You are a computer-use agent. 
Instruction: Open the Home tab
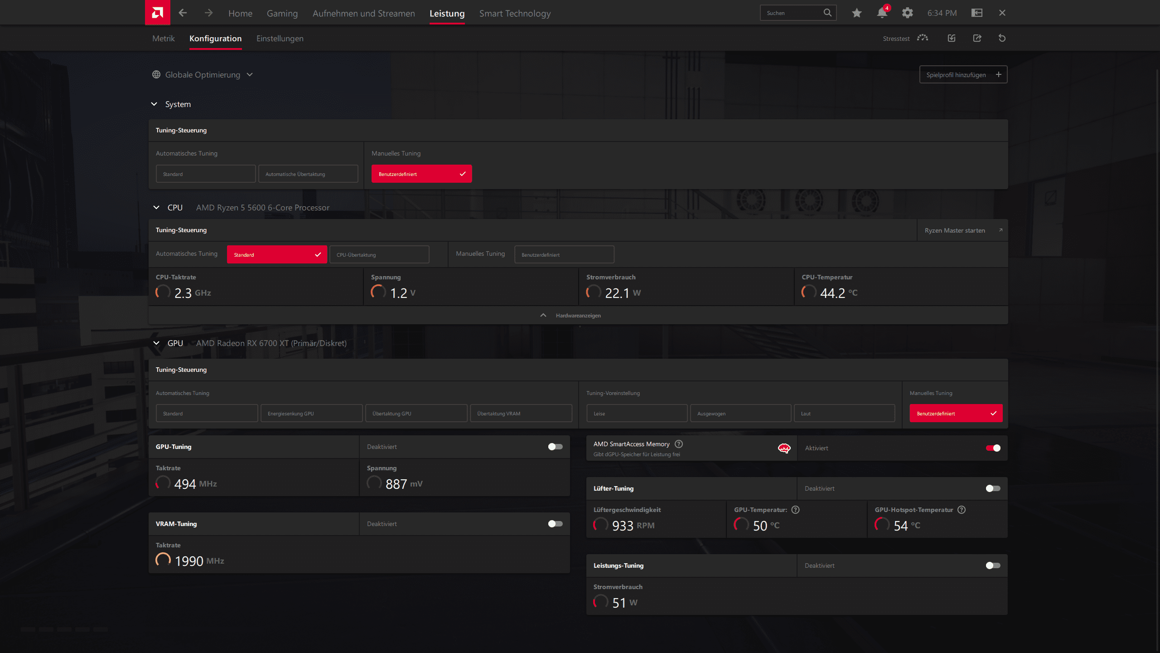(x=240, y=14)
